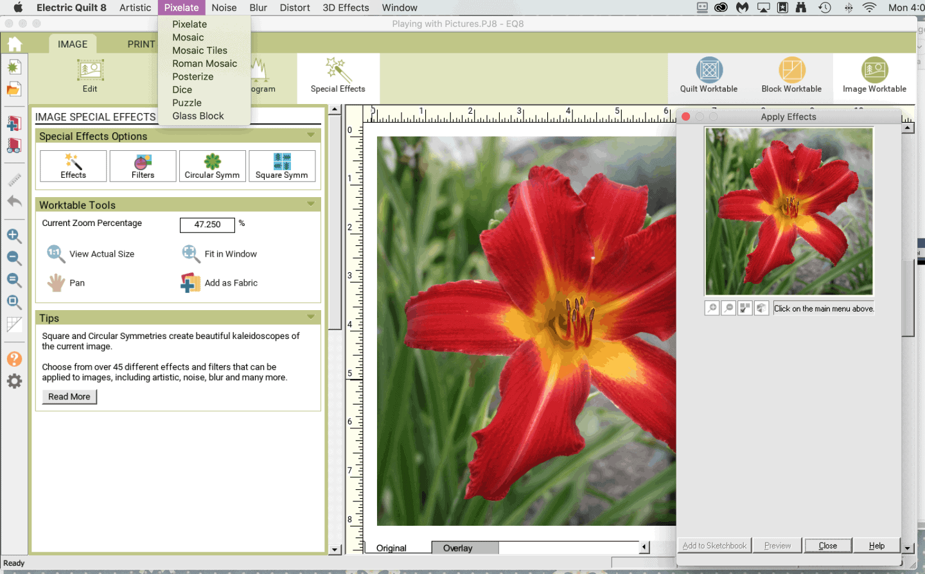Choose the Effects option button
Image resolution: width=925 pixels, height=574 pixels.
pyautogui.click(x=73, y=166)
